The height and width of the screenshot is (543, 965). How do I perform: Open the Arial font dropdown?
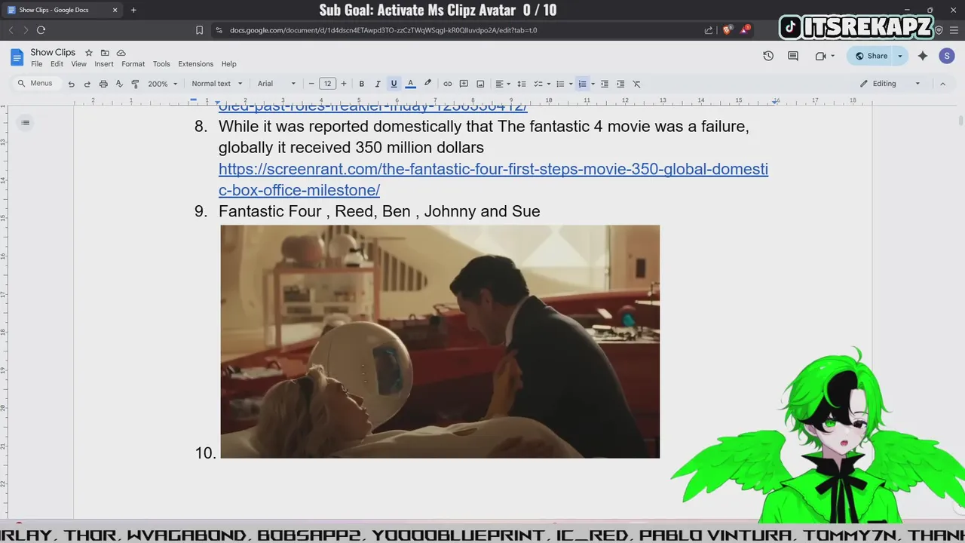[x=277, y=84]
